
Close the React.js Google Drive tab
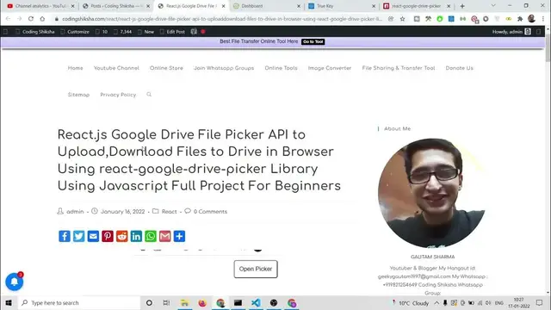pyautogui.click(x=224, y=6)
